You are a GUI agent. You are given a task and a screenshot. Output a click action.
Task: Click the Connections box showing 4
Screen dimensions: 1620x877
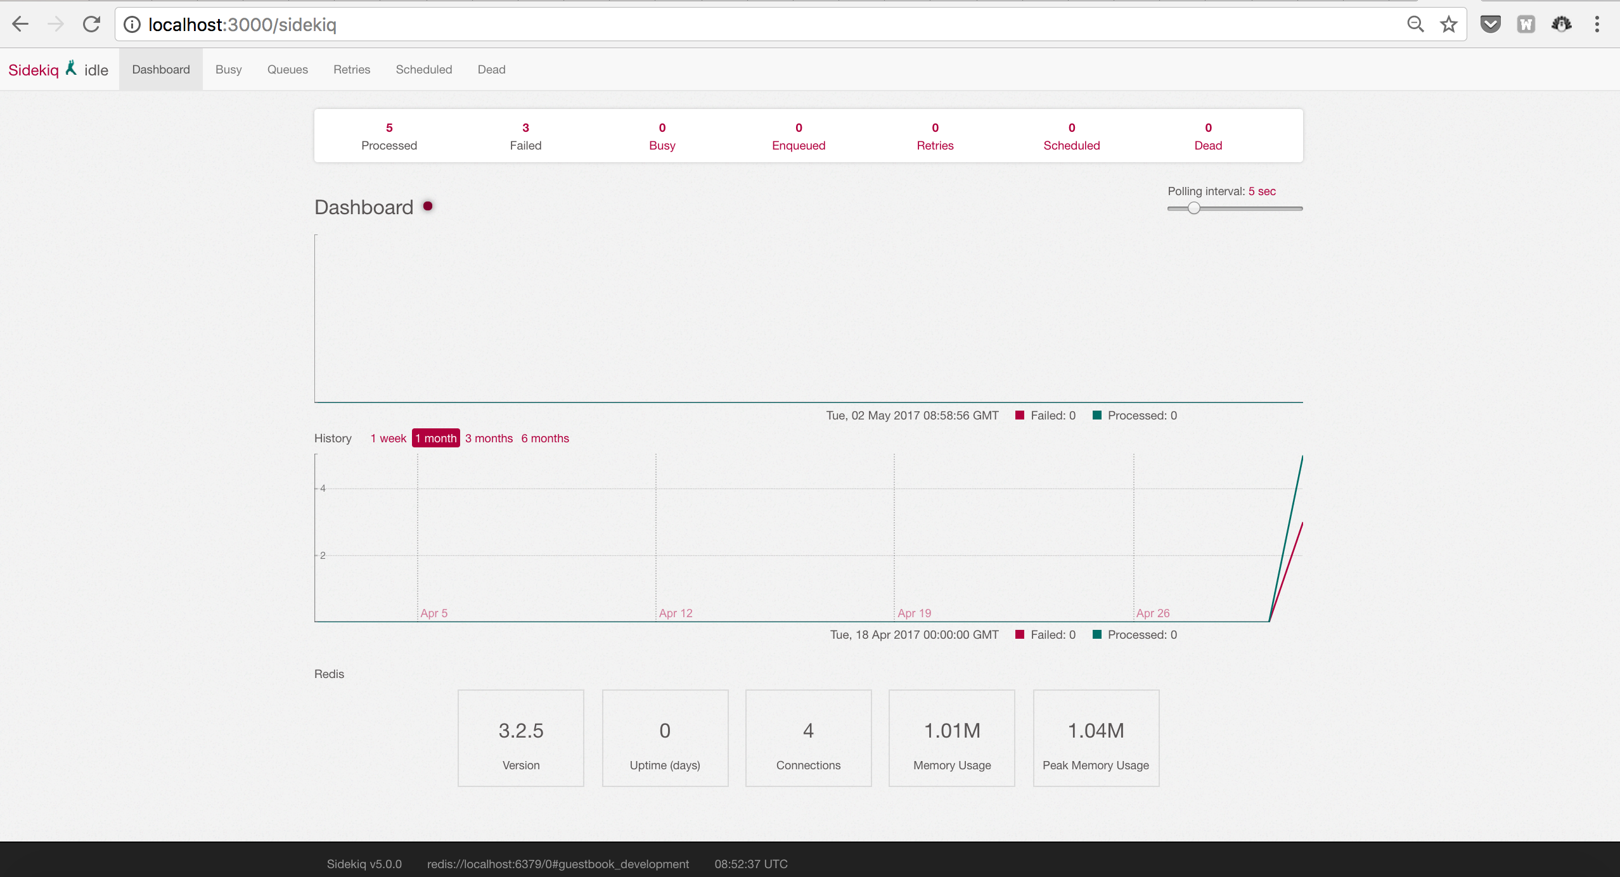[809, 738]
